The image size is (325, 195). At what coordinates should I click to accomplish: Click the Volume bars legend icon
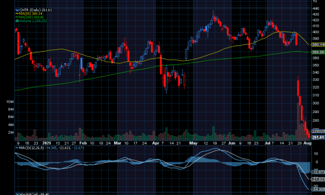(17, 21)
